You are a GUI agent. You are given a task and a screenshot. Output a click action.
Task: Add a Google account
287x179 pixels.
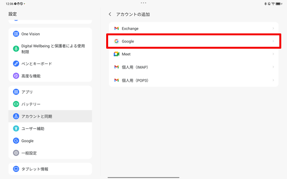[x=194, y=41]
